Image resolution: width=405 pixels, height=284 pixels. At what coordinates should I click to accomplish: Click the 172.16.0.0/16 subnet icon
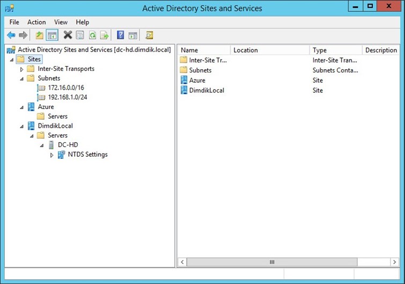point(41,88)
